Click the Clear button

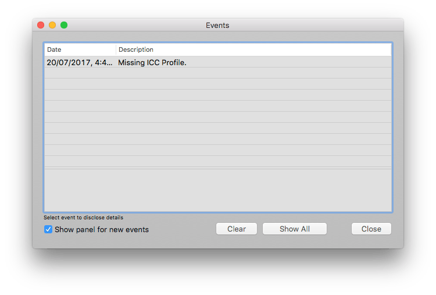point(237,229)
